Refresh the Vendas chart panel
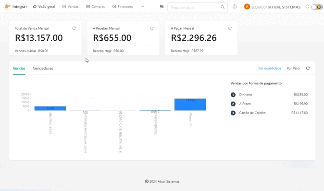324x191 pixels. pos(308,68)
